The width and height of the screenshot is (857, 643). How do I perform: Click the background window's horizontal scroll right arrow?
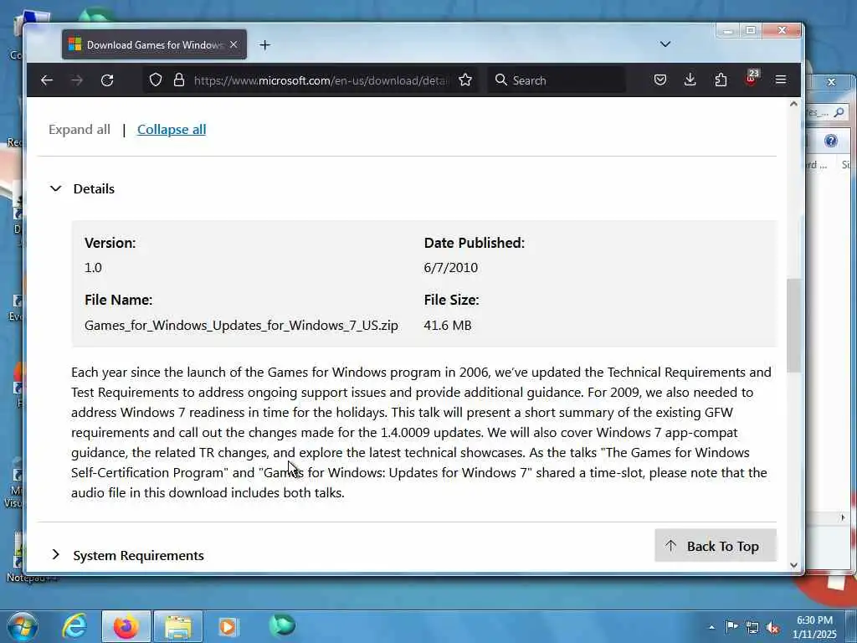point(843,517)
